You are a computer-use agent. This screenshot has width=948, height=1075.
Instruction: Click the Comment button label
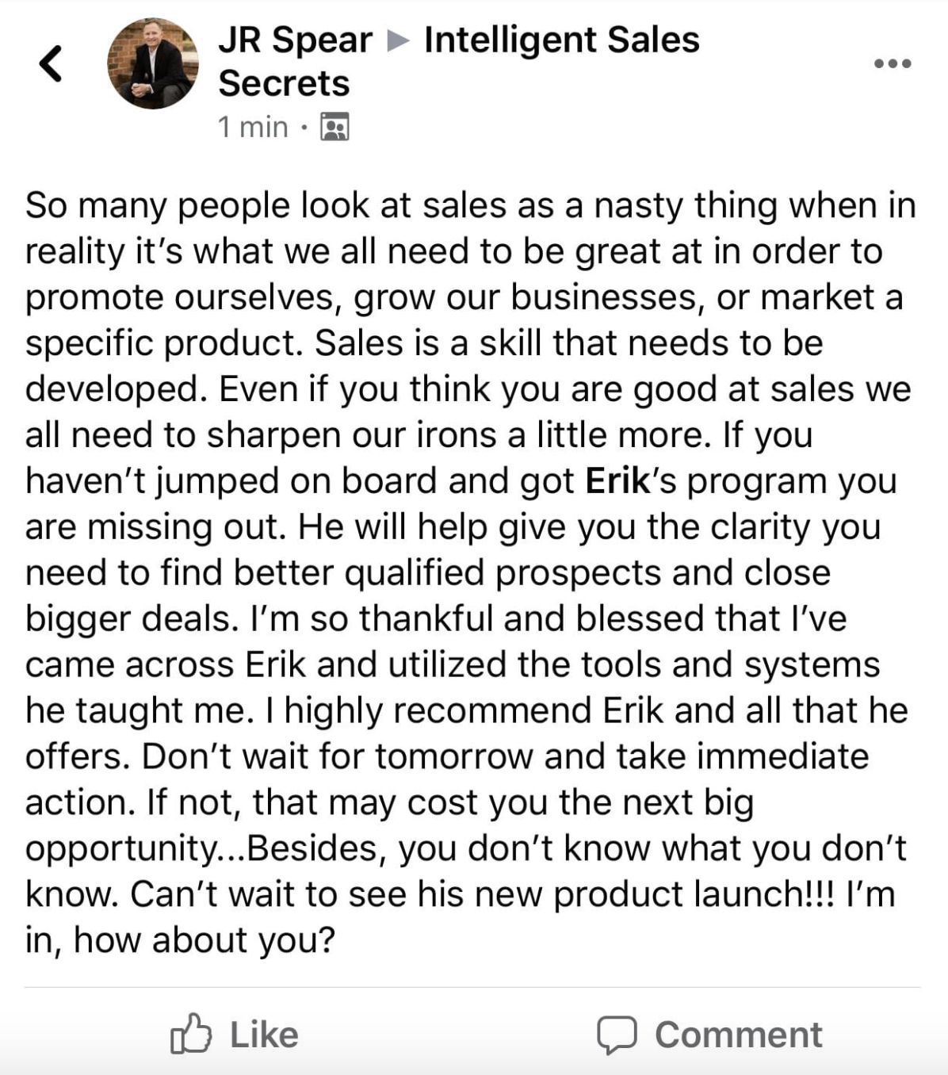[739, 1035]
